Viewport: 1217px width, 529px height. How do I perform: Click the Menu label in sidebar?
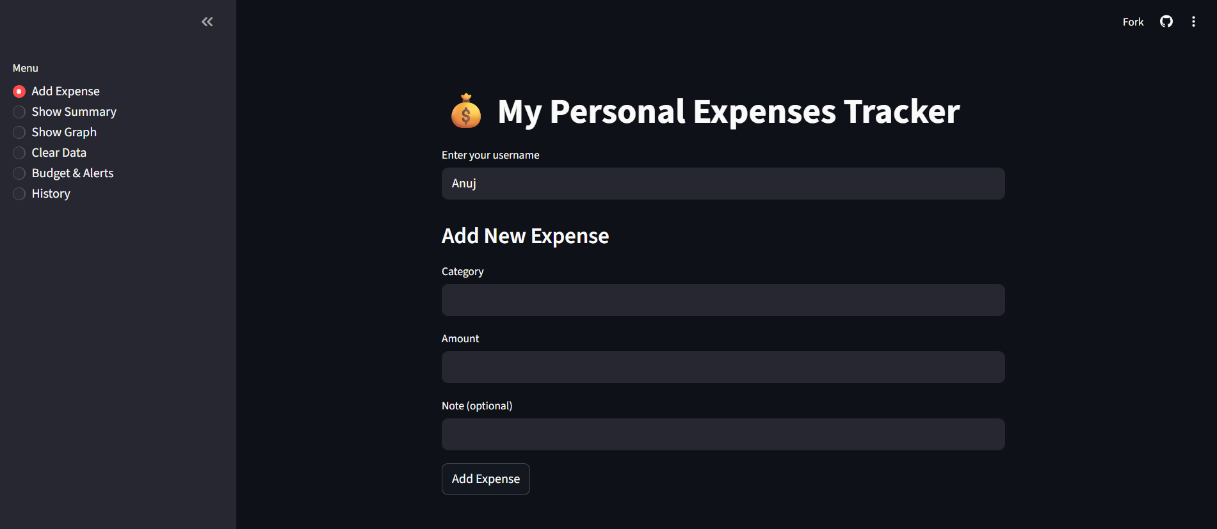pyautogui.click(x=26, y=68)
